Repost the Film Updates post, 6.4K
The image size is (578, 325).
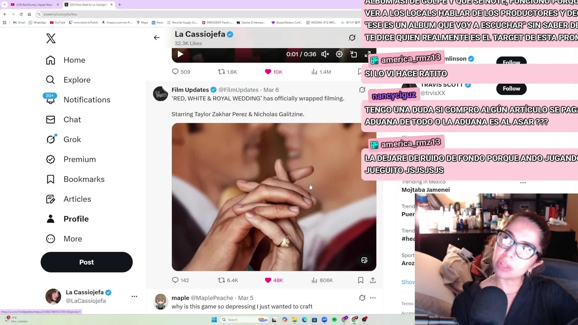pyautogui.click(x=228, y=280)
